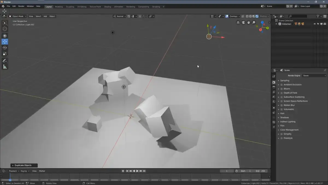328x185 pixels.
Task: Enable Depth of Field checkbox
Action: click(282, 93)
